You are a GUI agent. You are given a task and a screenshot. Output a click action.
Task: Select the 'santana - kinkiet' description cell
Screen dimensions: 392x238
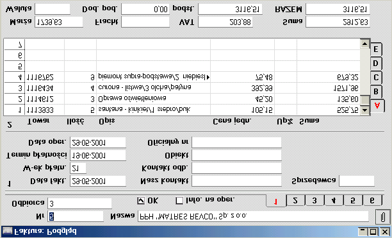click(x=153, y=110)
